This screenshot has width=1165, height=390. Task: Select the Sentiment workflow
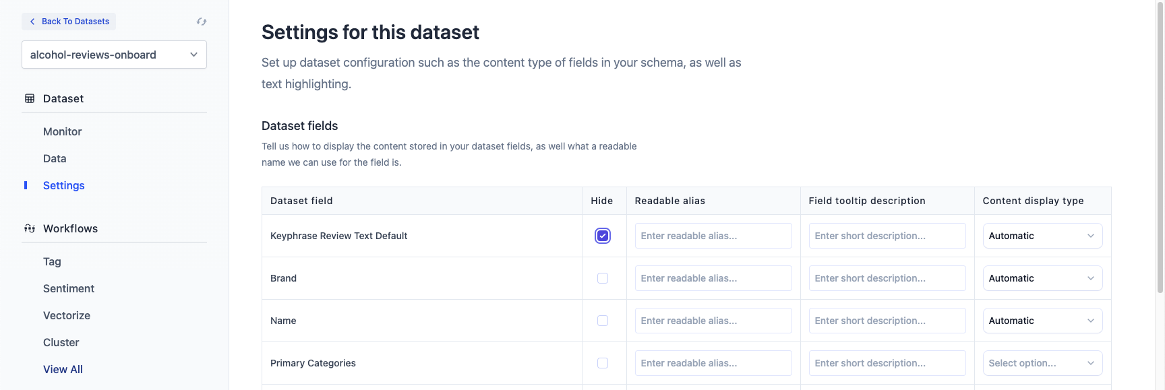click(x=69, y=288)
